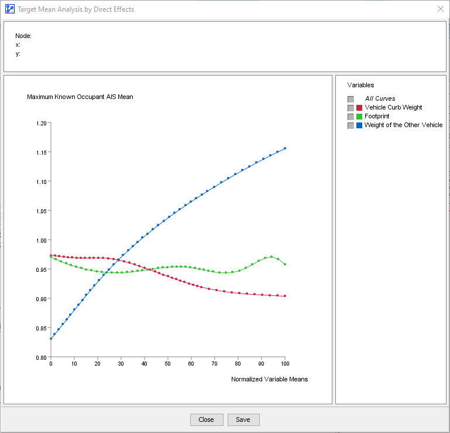Click the window title text
Screen dimensions: 450x433
click(x=75, y=9)
